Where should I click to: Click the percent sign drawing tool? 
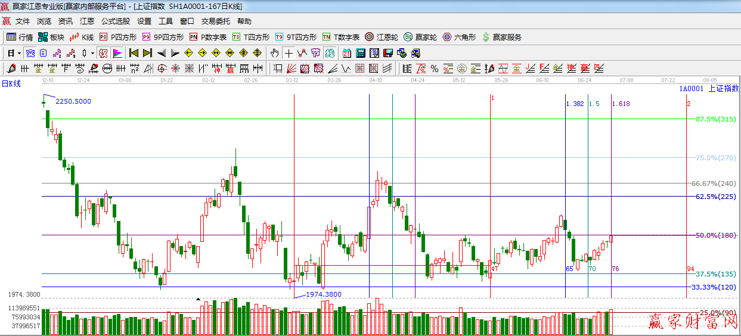point(434,69)
